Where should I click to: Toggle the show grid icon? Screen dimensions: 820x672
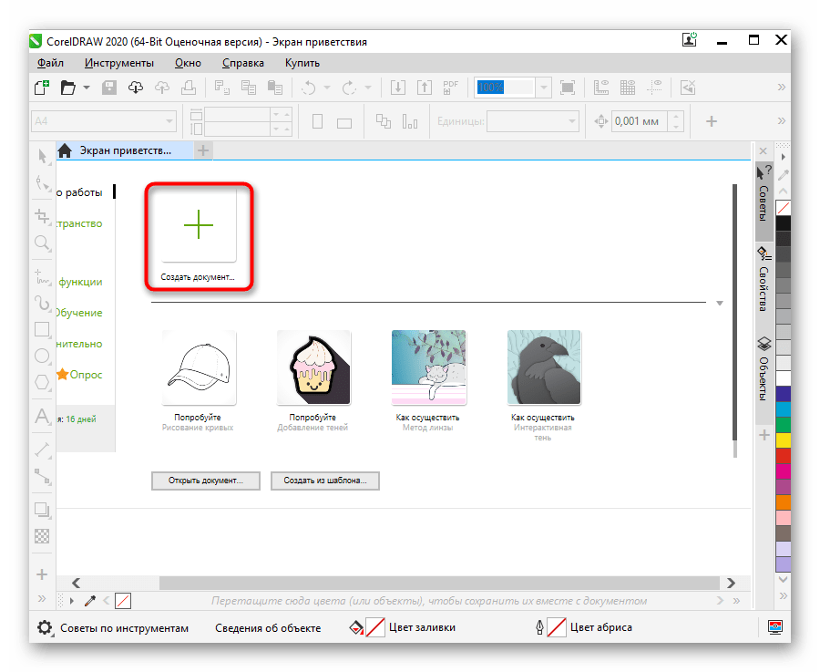point(628,88)
